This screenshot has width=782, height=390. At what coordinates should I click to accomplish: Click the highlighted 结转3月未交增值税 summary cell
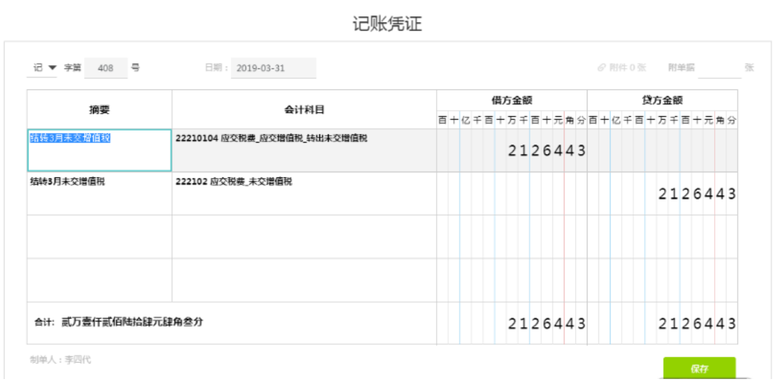point(100,150)
